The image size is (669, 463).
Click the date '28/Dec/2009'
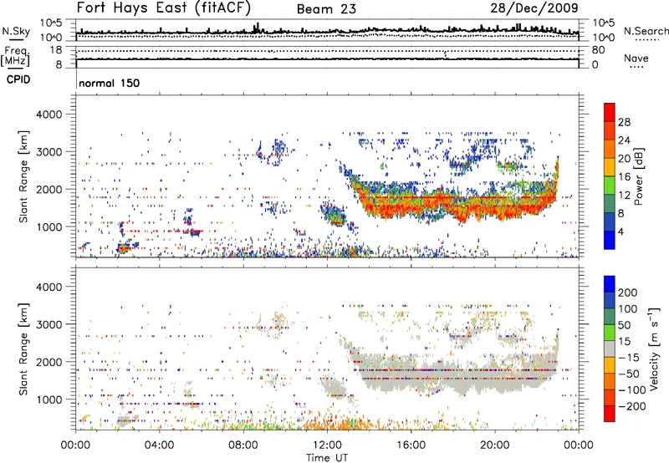coord(534,8)
